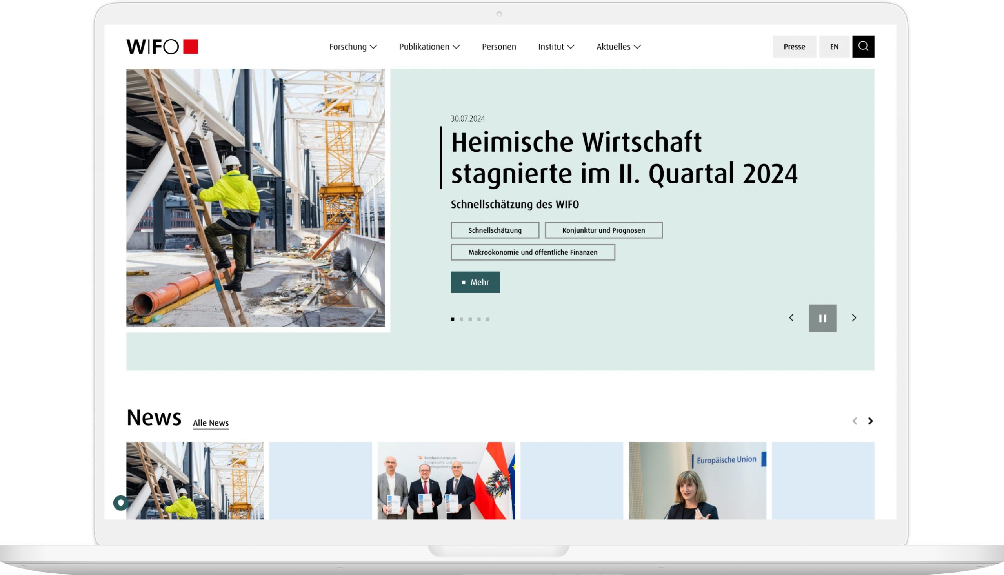Open the Presse section
This screenshot has height=575, width=1004.
pos(794,47)
